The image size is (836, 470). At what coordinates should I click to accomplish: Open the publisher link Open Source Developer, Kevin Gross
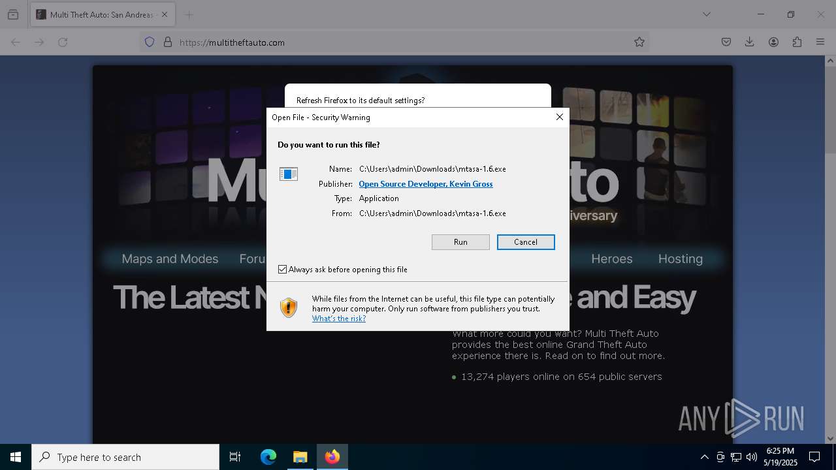click(x=426, y=184)
